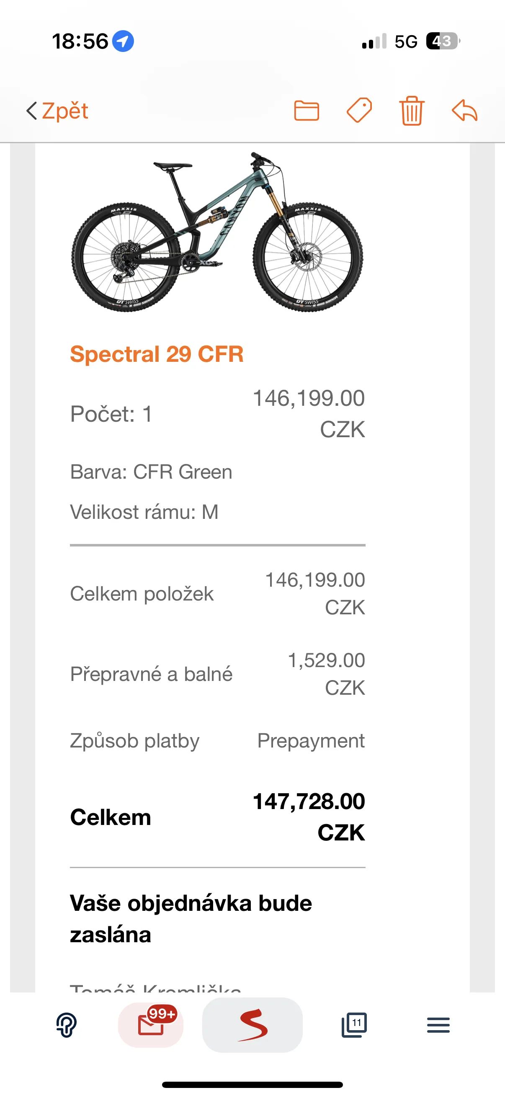Screen dimensions: 505x1098
Task: Tap the home indicator bar
Action: [252, 1085]
